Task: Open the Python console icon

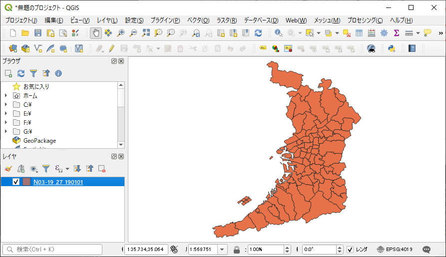Action: coord(392,48)
